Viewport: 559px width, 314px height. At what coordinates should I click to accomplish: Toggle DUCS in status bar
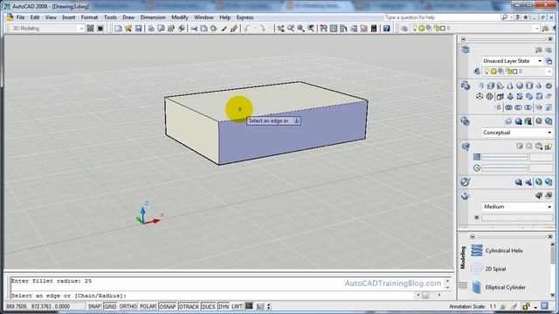[x=209, y=306]
